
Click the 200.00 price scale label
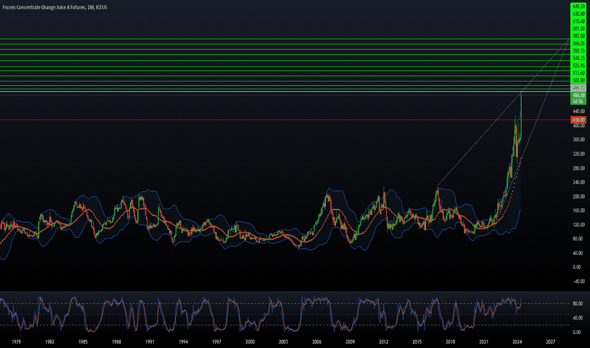click(579, 196)
